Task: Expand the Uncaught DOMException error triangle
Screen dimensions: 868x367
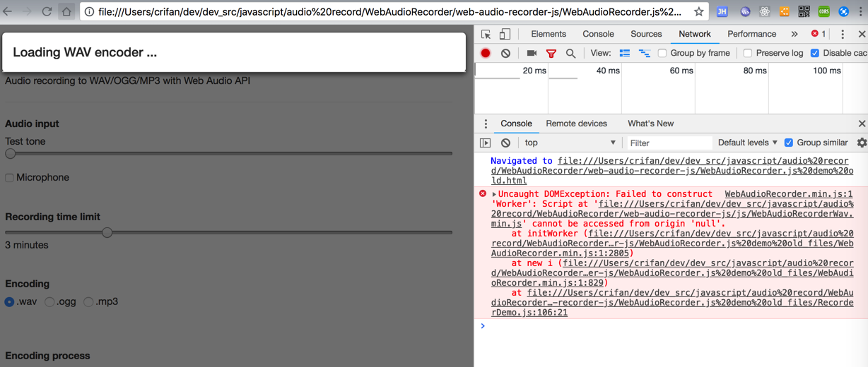Action: (494, 194)
